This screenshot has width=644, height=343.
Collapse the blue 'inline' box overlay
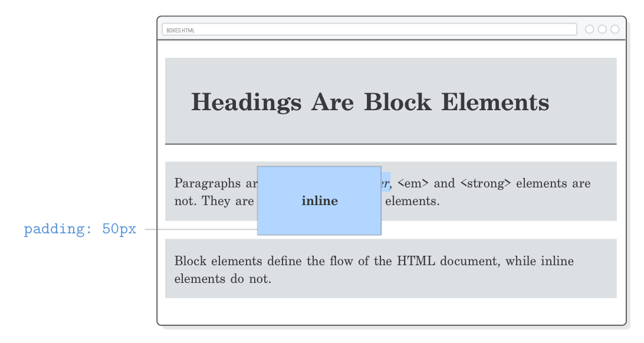pos(319,200)
